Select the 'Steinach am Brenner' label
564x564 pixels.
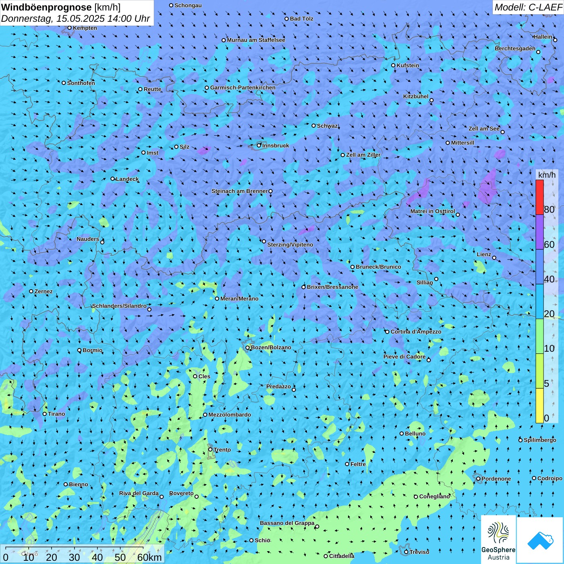click(x=239, y=191)
